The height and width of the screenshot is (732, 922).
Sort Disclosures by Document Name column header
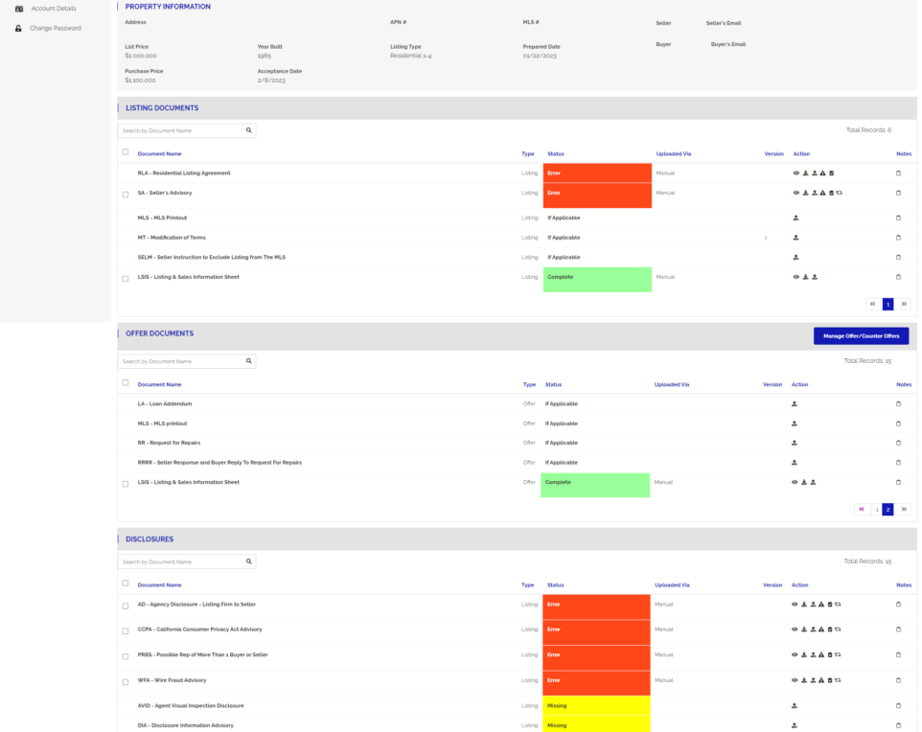159,584
